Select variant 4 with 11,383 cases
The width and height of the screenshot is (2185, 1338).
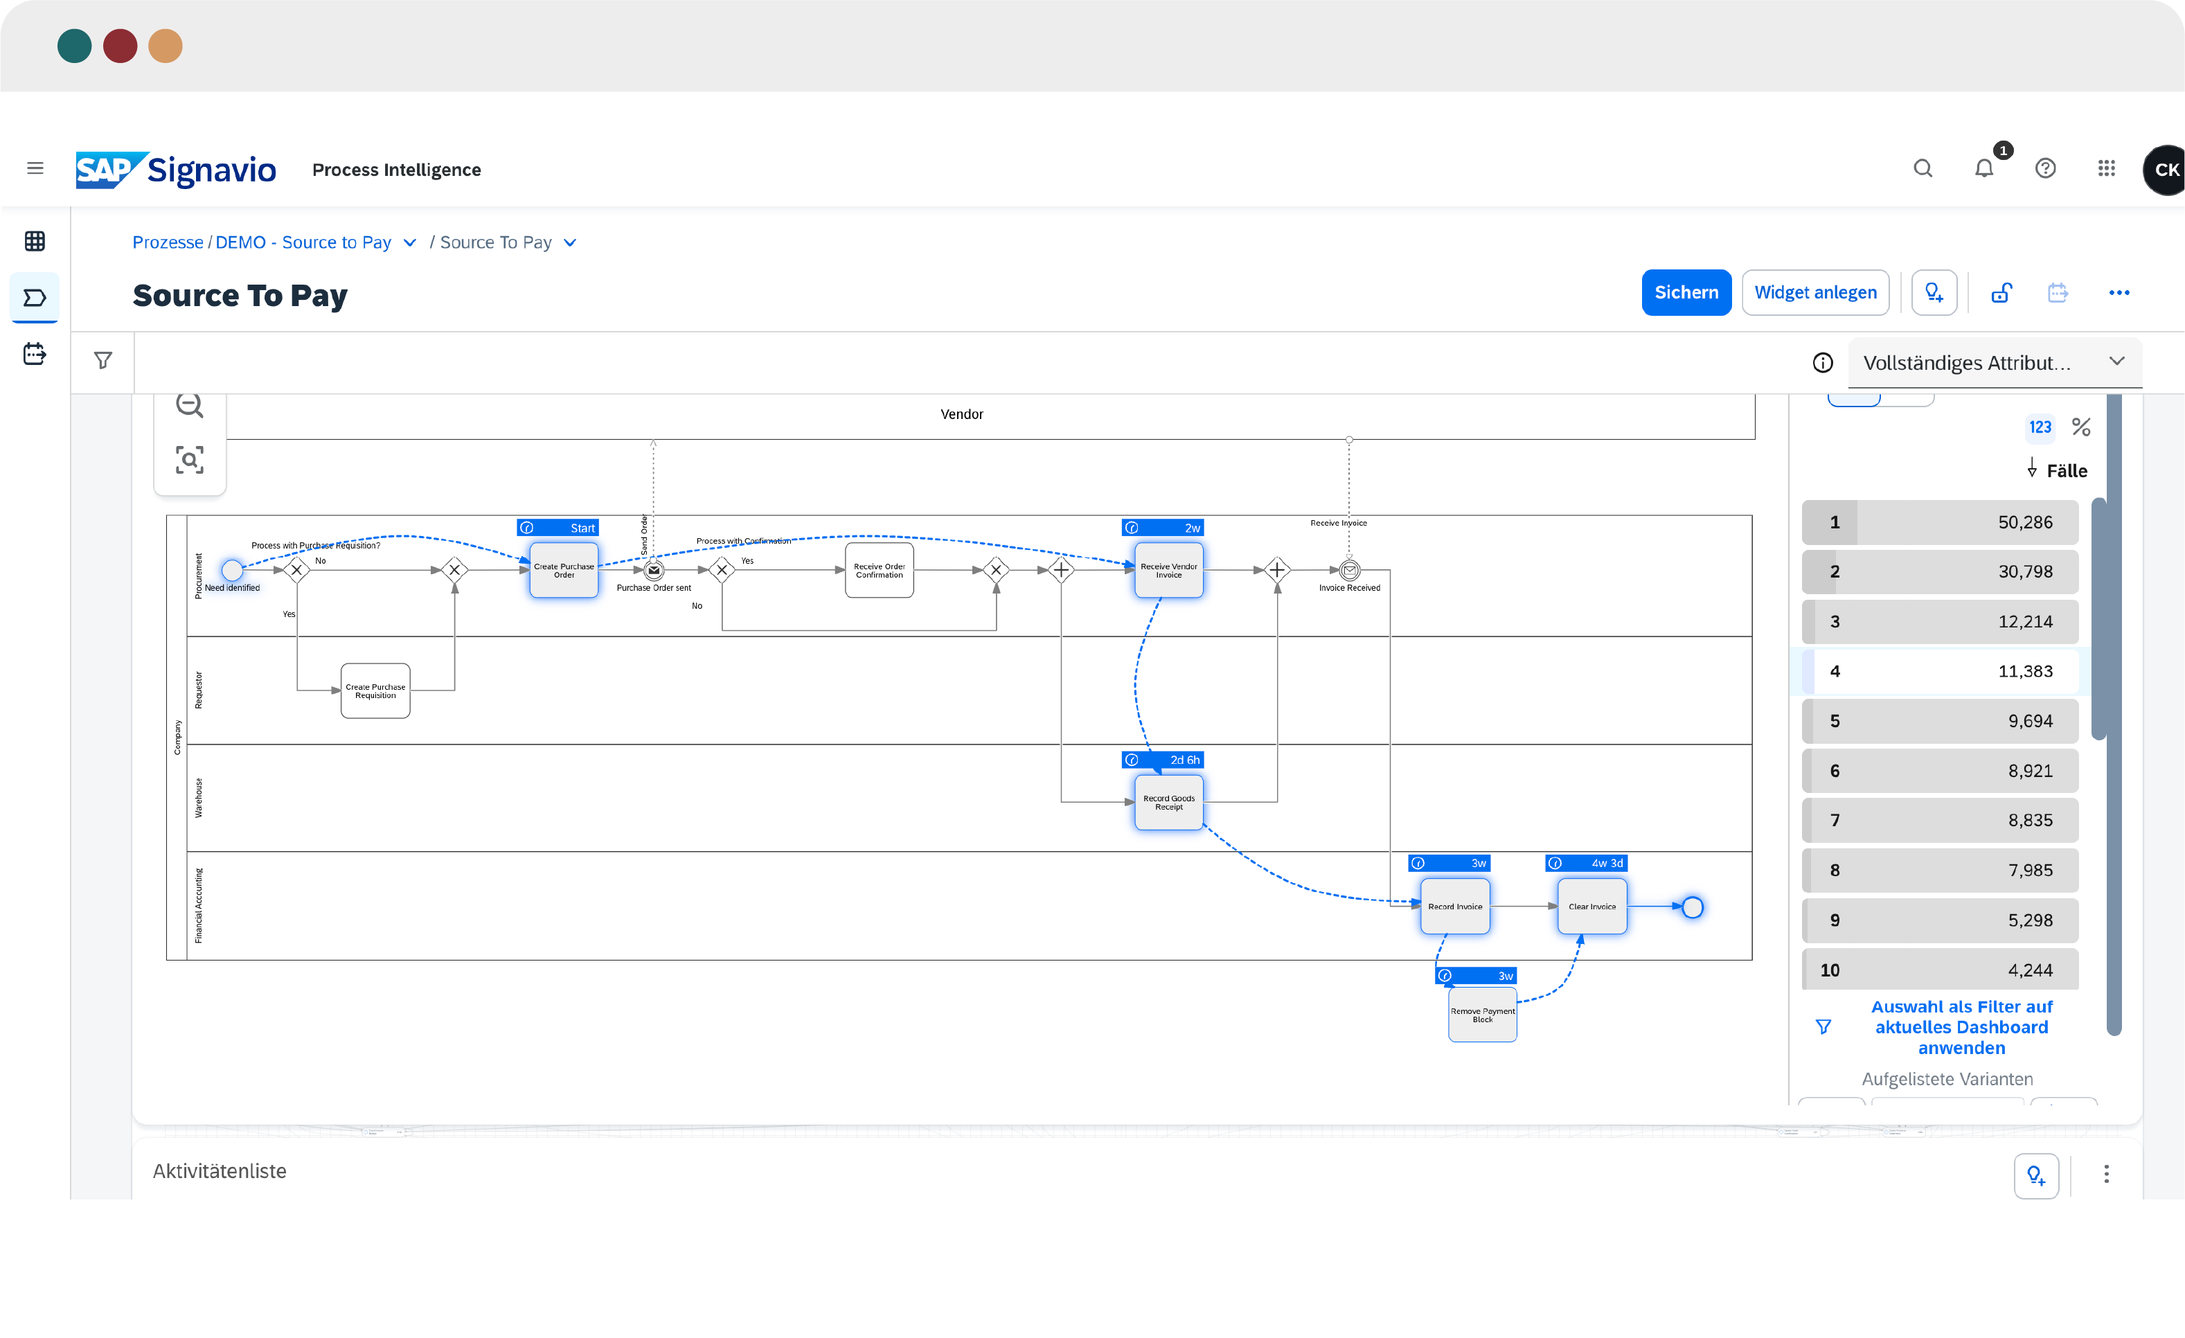click(x=1939, y=671)
